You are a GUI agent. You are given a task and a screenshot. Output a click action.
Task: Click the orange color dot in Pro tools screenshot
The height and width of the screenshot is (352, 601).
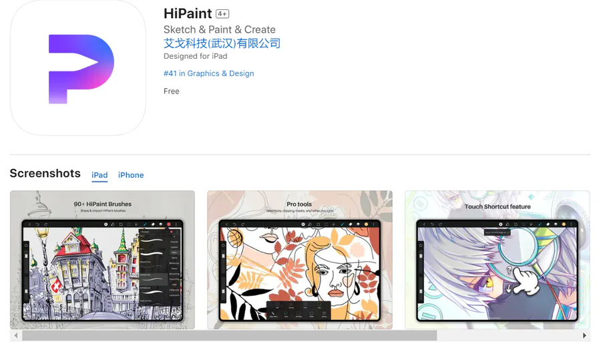pos(366,224)
